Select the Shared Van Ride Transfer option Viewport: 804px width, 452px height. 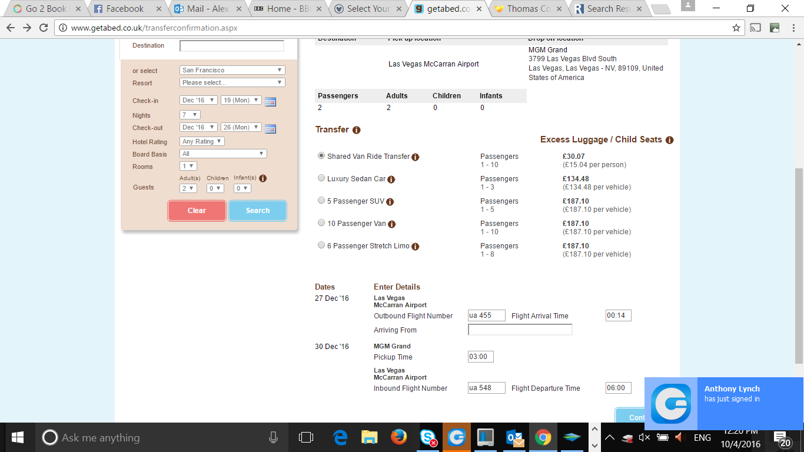click(321, 156)
